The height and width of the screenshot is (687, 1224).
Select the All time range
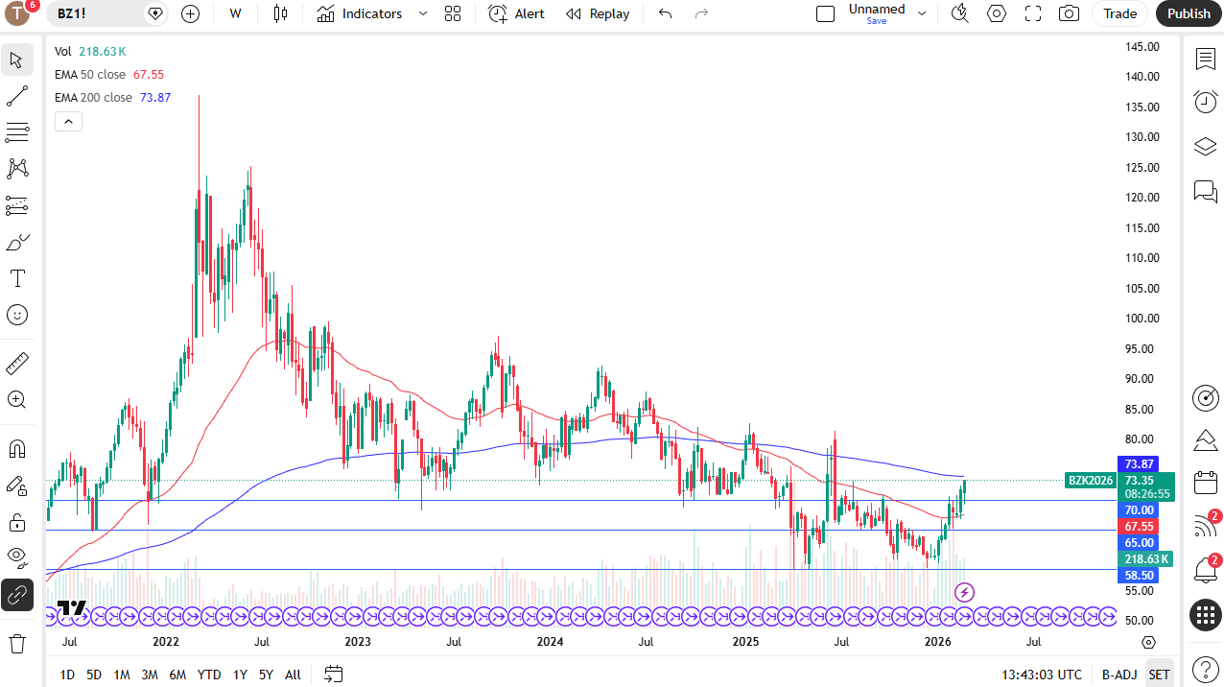click(x=293, y=675)
